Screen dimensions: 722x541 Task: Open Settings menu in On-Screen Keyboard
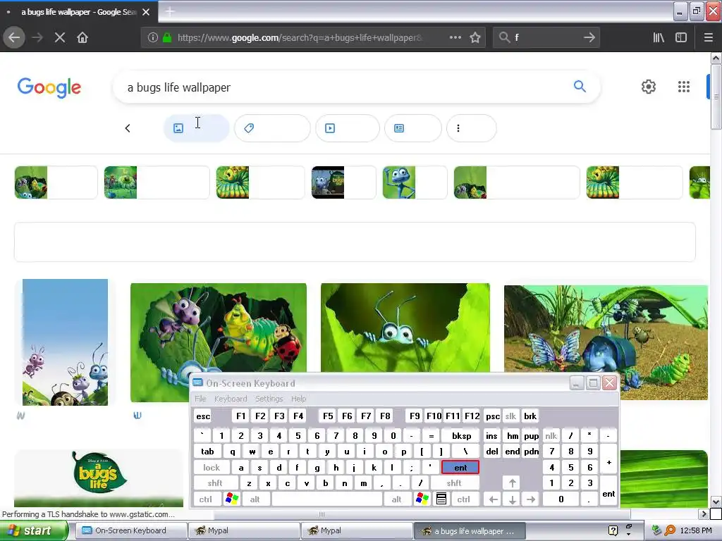tap(269, 399)
